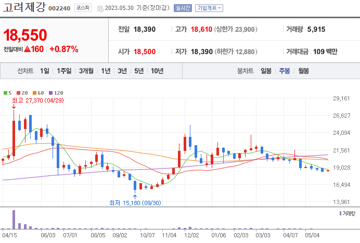Viewport: 360px width, 243px height.
Task: Click the 시가 value 18,500
Action: pos(145,52)
